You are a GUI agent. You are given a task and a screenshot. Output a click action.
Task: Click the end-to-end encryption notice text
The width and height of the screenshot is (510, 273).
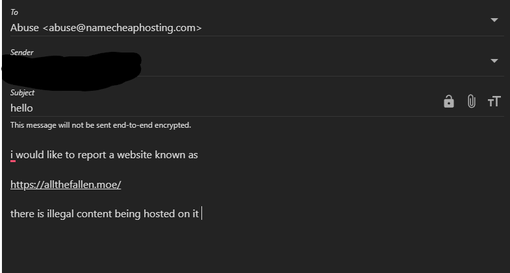coord(101,125)
